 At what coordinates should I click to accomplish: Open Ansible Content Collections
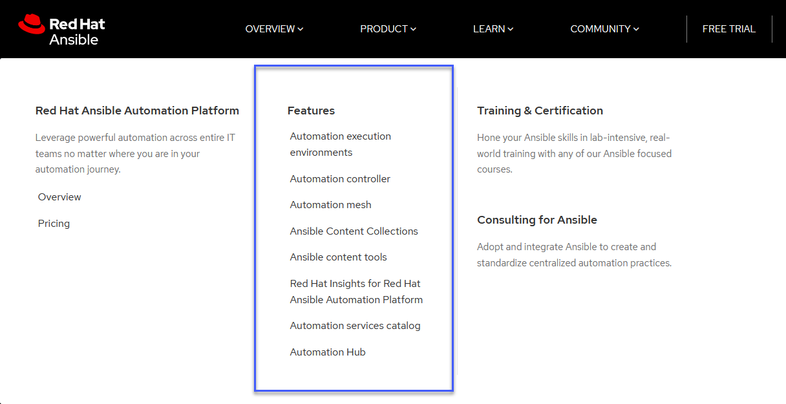[x=354, y=231]
